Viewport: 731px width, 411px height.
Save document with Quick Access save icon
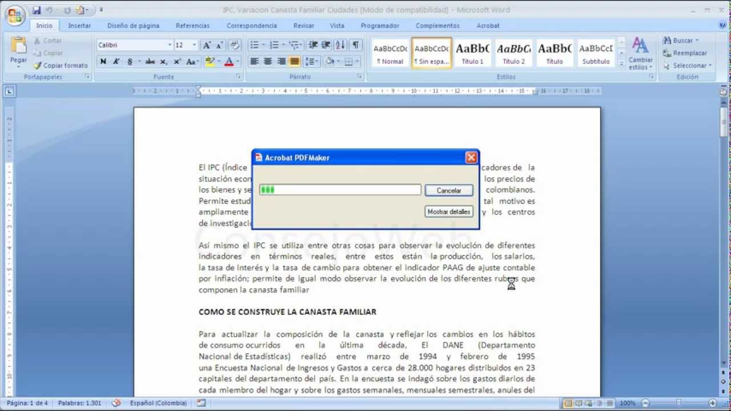(37, 10)
